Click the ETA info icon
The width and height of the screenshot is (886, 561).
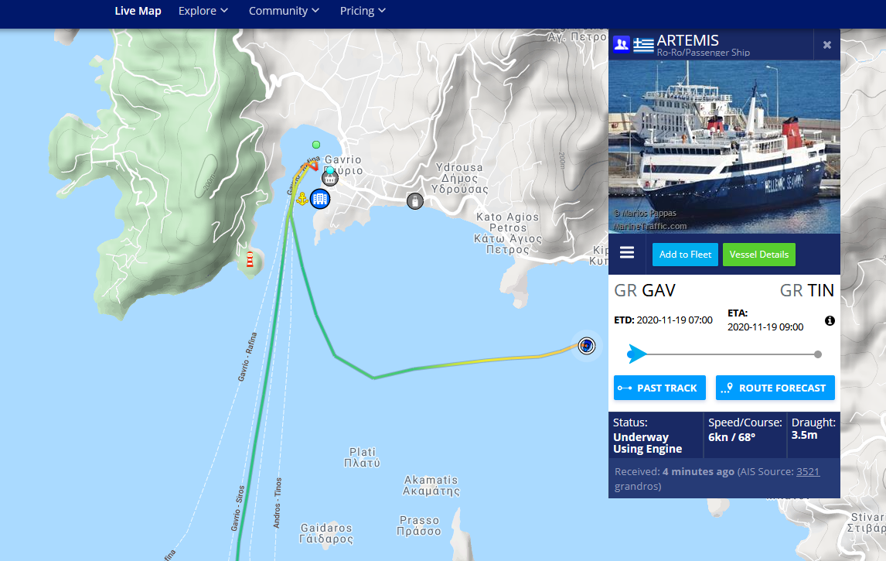(x=830, y=320)
